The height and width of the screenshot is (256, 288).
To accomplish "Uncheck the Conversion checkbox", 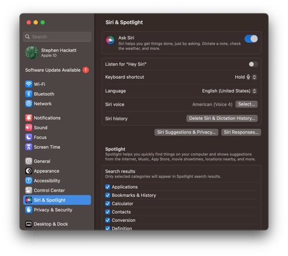I will point(107,220).
